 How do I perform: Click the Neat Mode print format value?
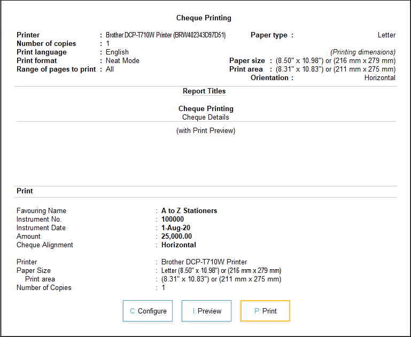click(x=122, y=61)
